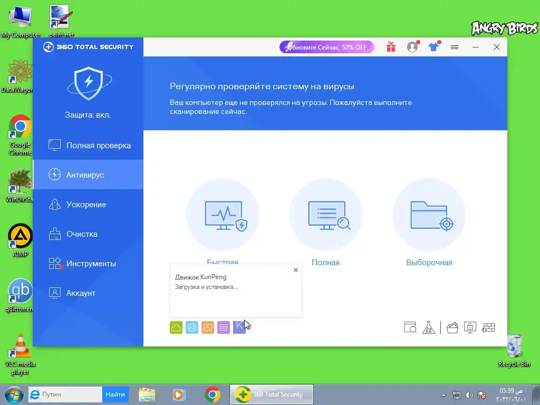This screenshot has height=405, width=540.
Task: Open the quarantine window-search icon
Action: [410, 327]
